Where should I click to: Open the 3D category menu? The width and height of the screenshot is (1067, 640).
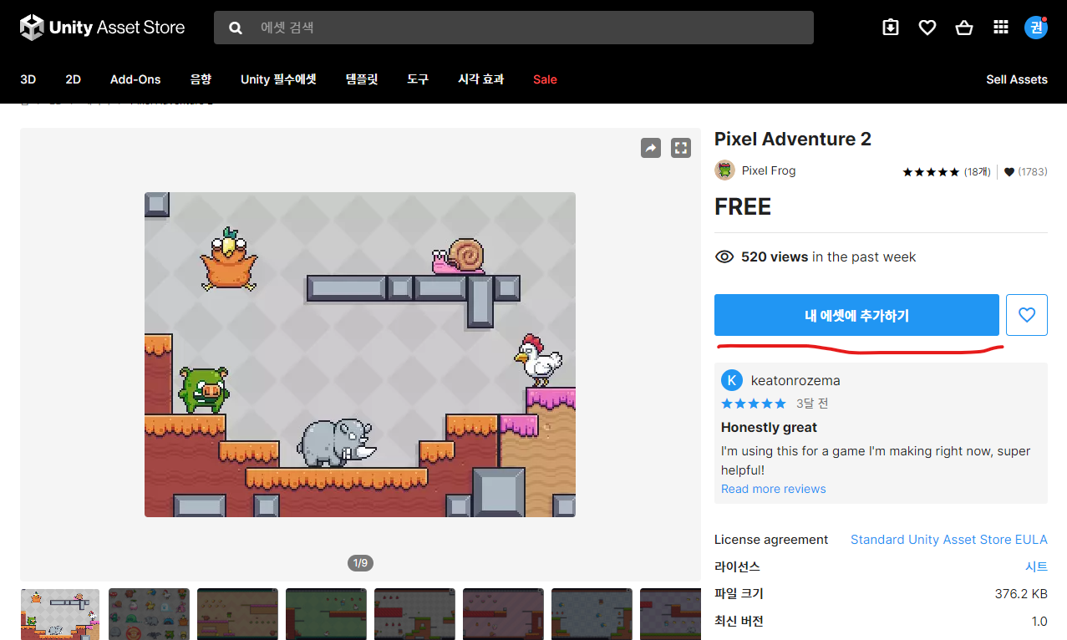click(28, 79)
